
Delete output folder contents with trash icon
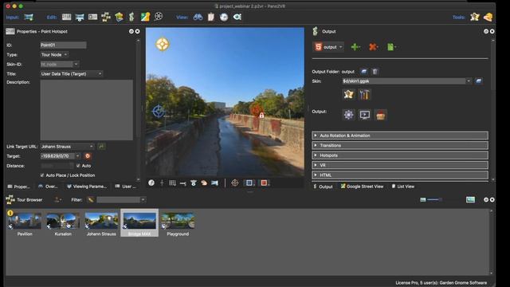tap(375, 72)
